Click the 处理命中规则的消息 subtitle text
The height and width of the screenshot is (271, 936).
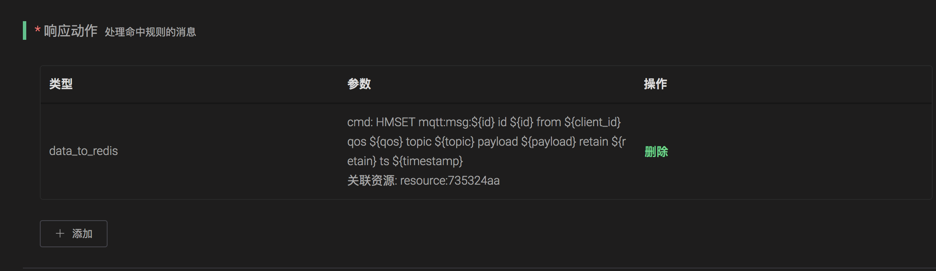pos(150,32)
